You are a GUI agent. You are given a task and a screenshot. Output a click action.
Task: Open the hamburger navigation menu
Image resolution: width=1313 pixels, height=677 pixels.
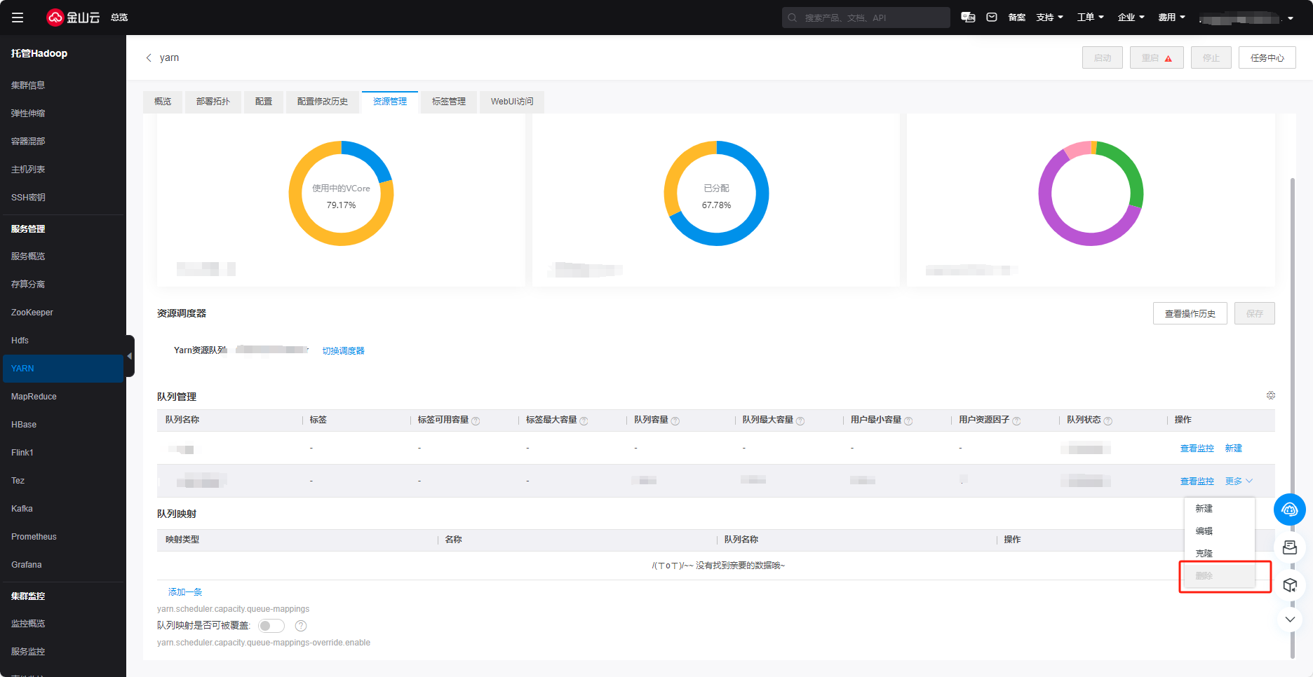(x=18, y=18)
